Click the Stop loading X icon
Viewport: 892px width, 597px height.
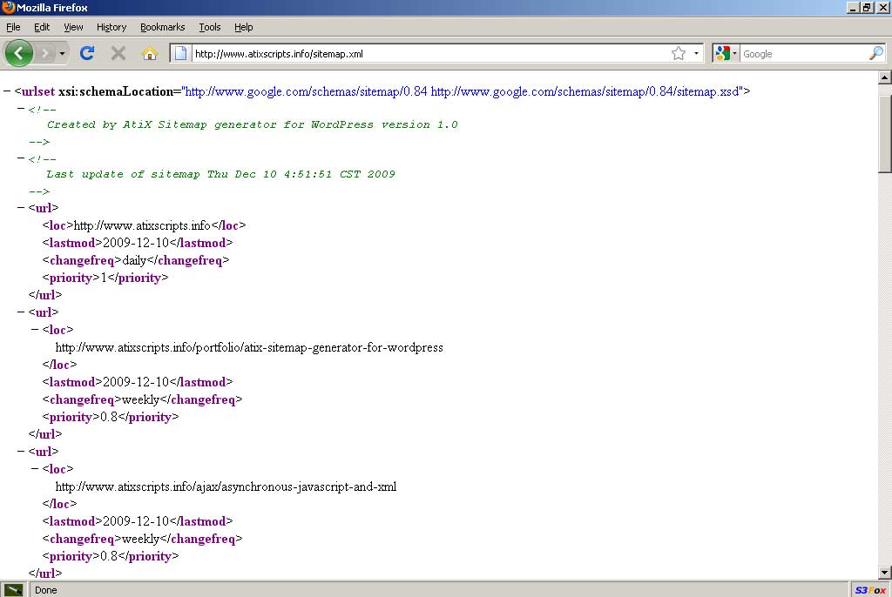(x=118, y=53)
